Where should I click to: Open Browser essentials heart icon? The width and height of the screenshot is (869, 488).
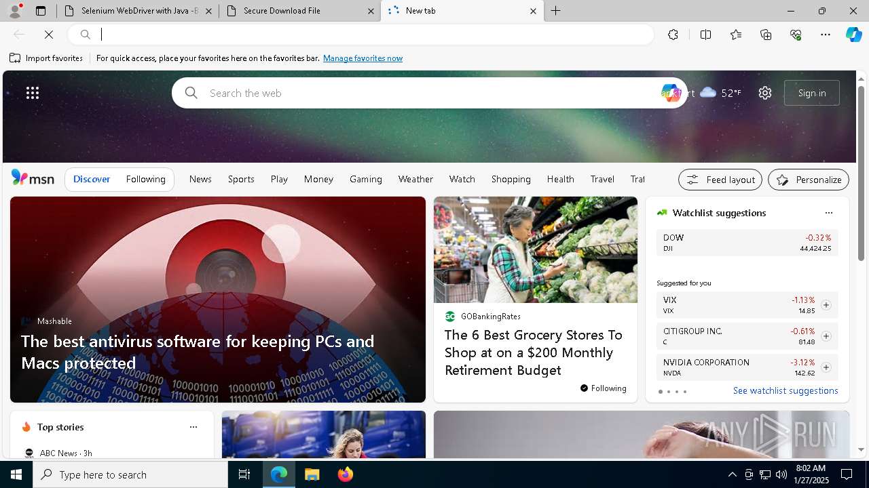coord(796,35)
